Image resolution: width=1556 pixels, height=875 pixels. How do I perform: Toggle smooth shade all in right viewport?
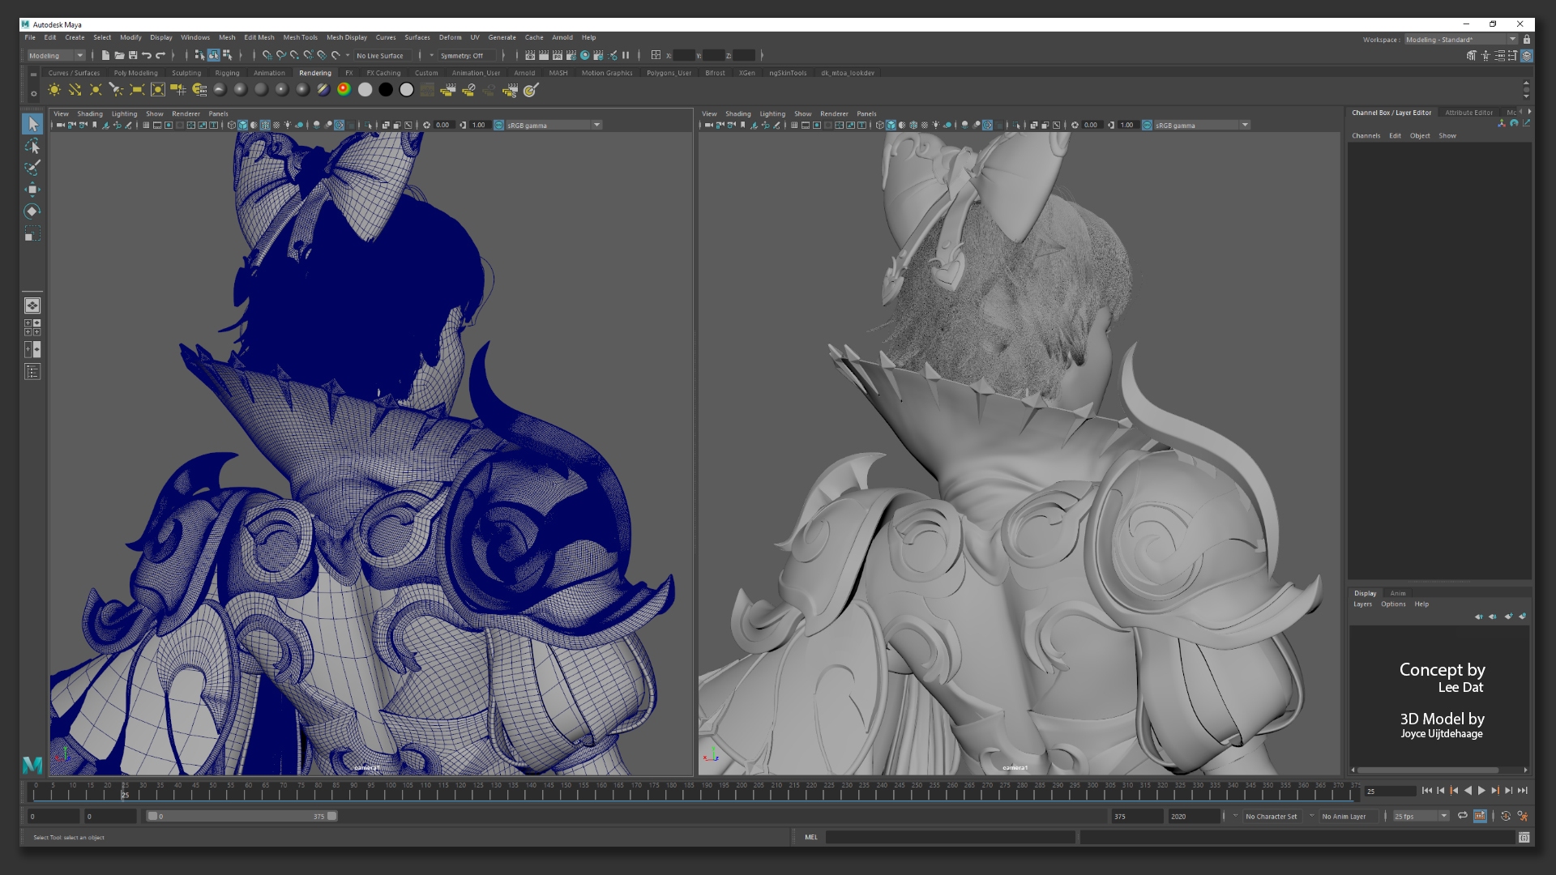click(x=891, y=125)
